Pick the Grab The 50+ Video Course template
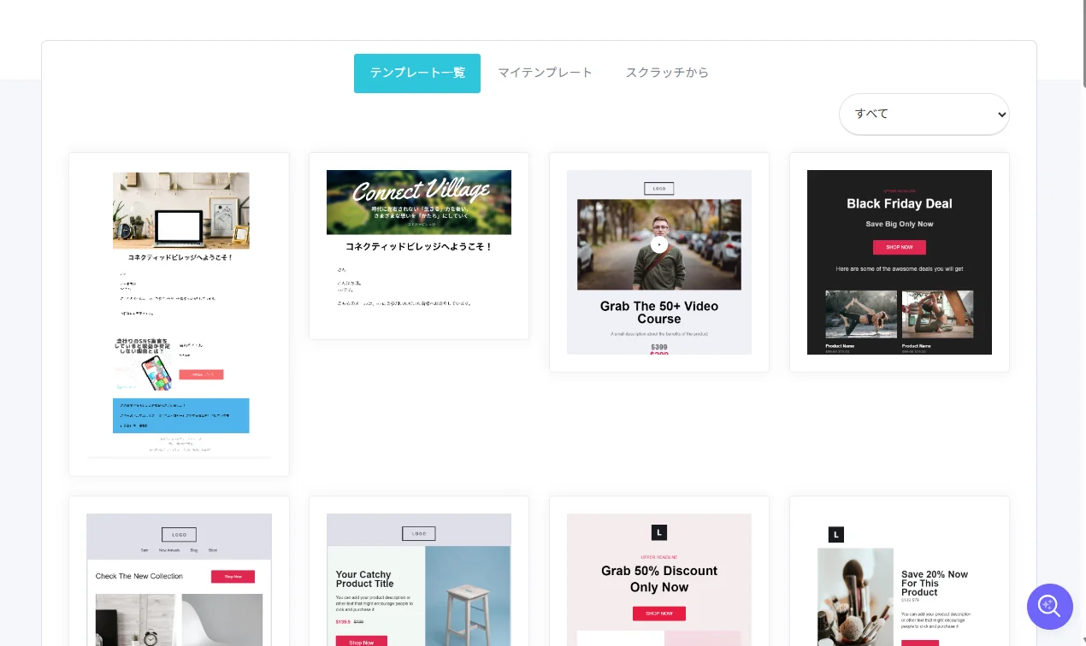 click(x=659, y=262)
